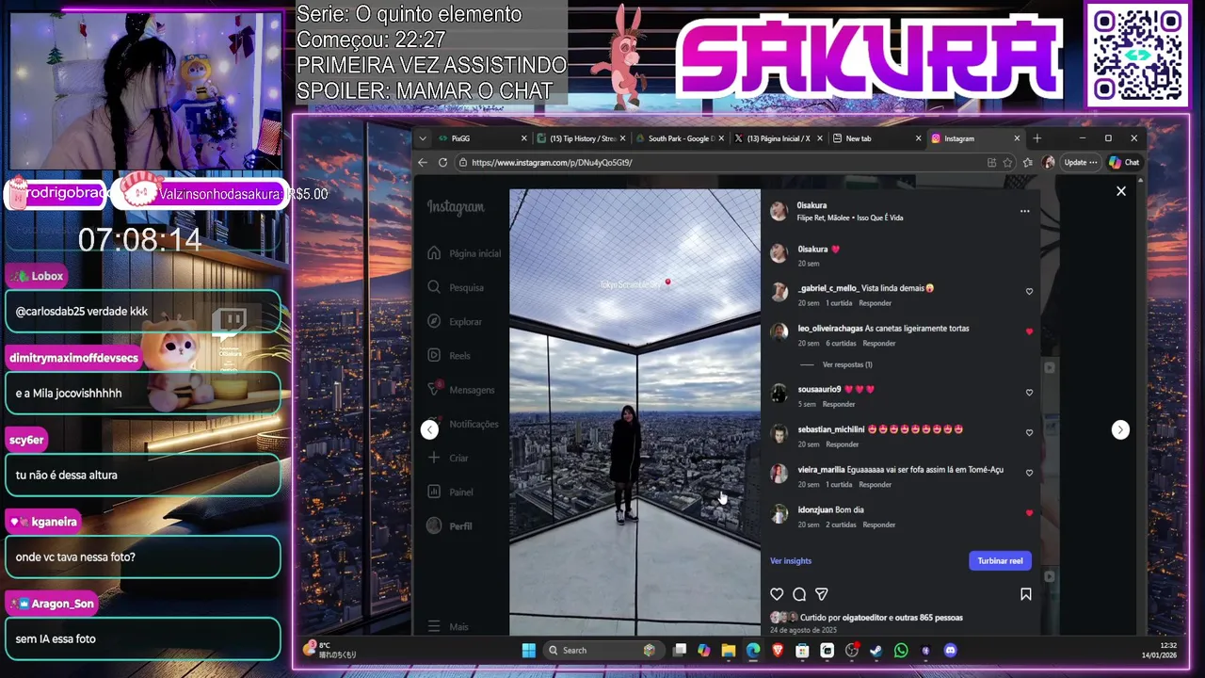Open Ver insights link
Viewport: 1205px width, 678px height.
791,560
